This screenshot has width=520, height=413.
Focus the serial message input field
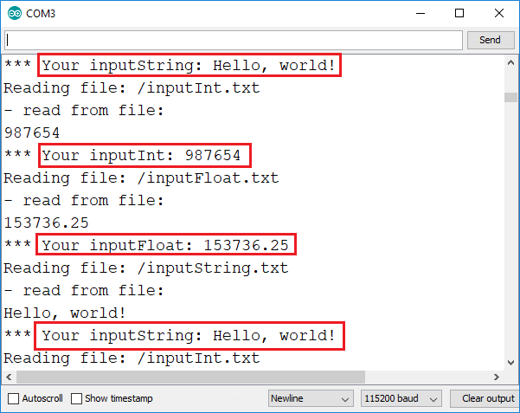pyautogui.click(x=234, y=40)
